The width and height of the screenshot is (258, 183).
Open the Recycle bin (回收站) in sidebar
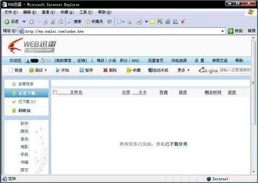coord(27,110)
